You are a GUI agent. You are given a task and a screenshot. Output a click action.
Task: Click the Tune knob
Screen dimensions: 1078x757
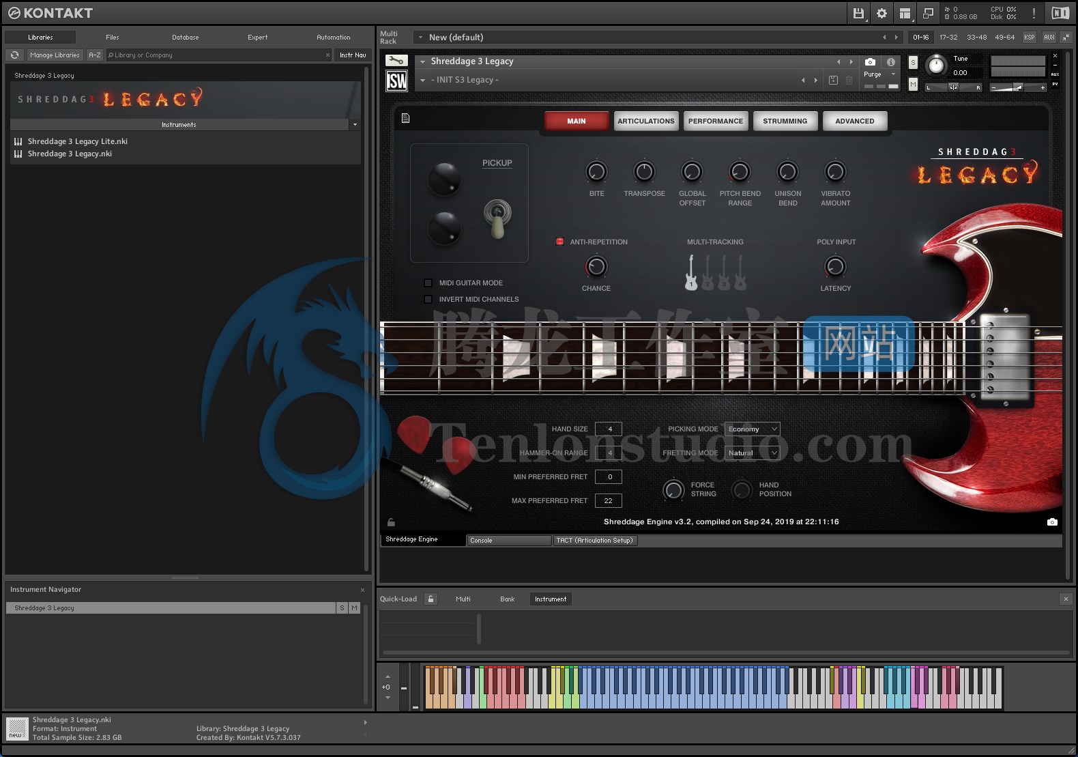click(x=937, y=65)
